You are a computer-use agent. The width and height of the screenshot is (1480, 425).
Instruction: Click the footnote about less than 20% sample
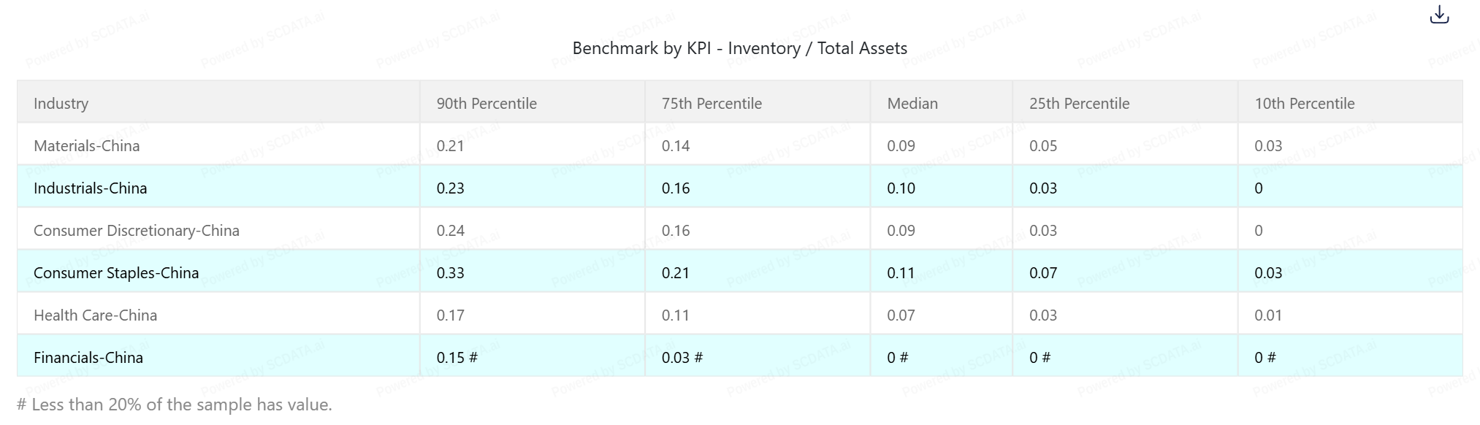tap(174, 405)
